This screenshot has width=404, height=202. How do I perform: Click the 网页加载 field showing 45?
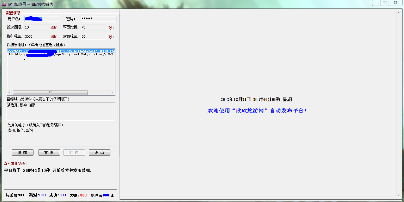point(94,27)
